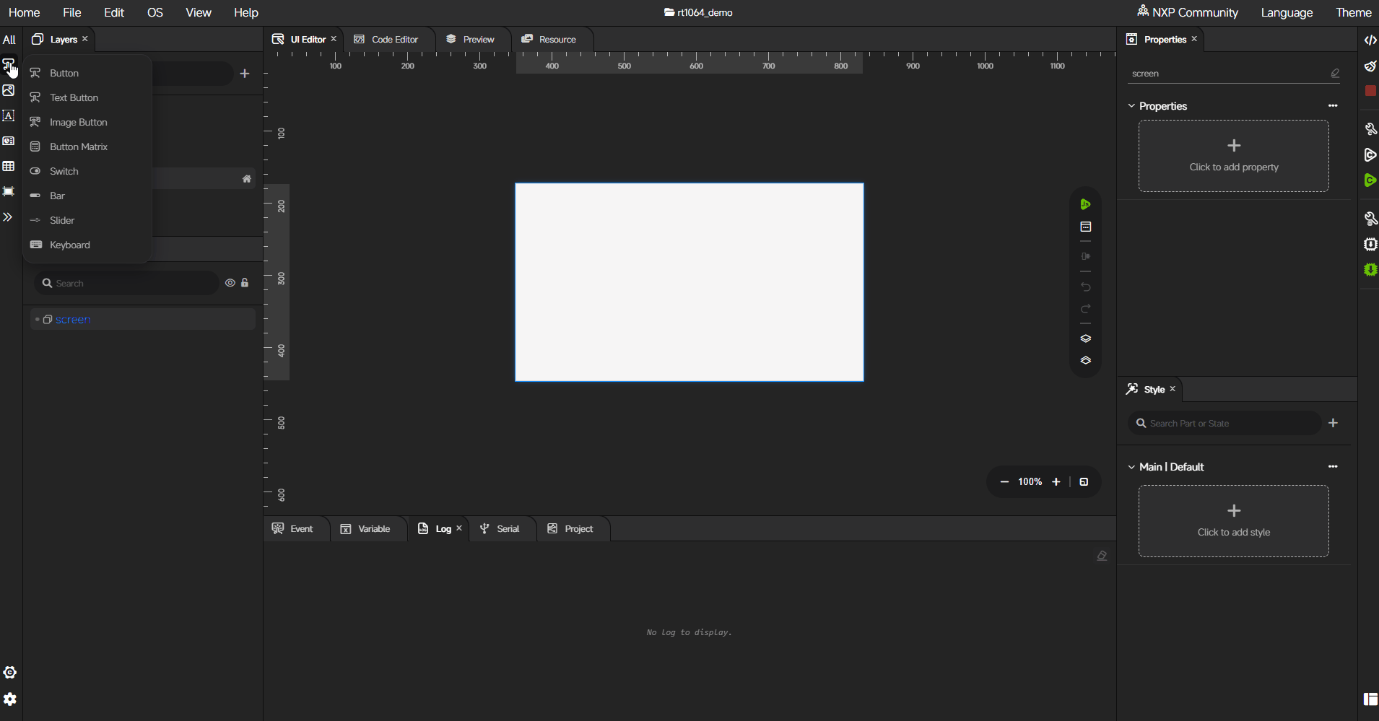1379x721 pixels.
Task: Visit the NXP Community link
Action: (1188, 12)
